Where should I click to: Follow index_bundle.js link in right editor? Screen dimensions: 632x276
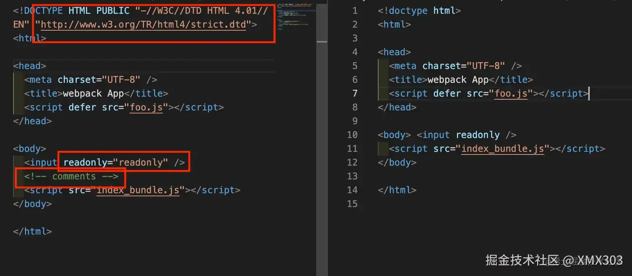502,149
